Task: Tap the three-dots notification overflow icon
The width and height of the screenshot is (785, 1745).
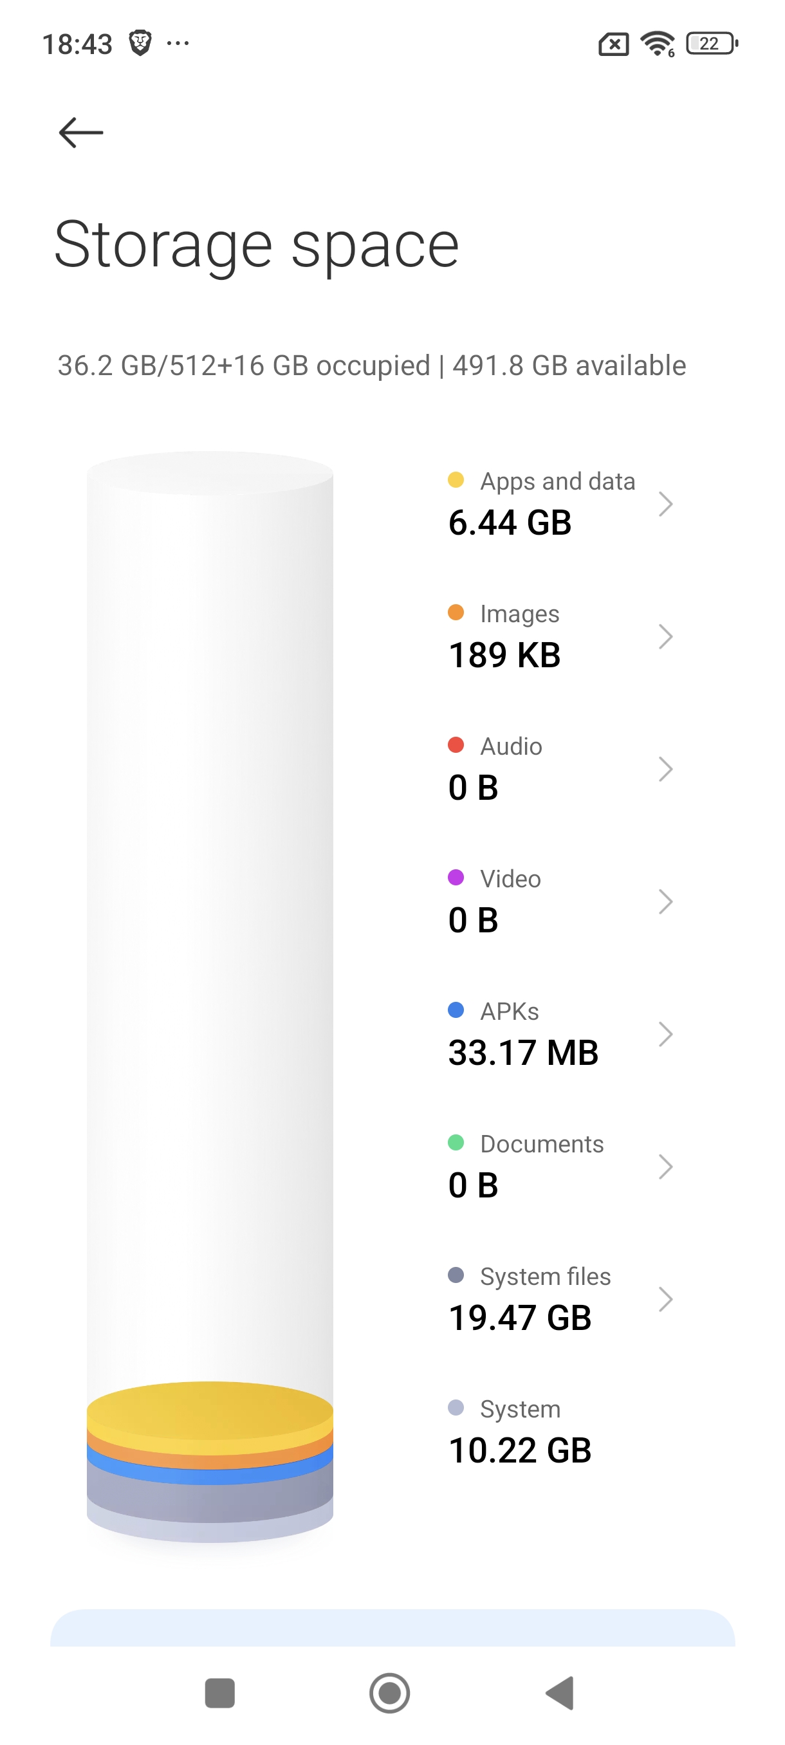Action: pos(178,43)
